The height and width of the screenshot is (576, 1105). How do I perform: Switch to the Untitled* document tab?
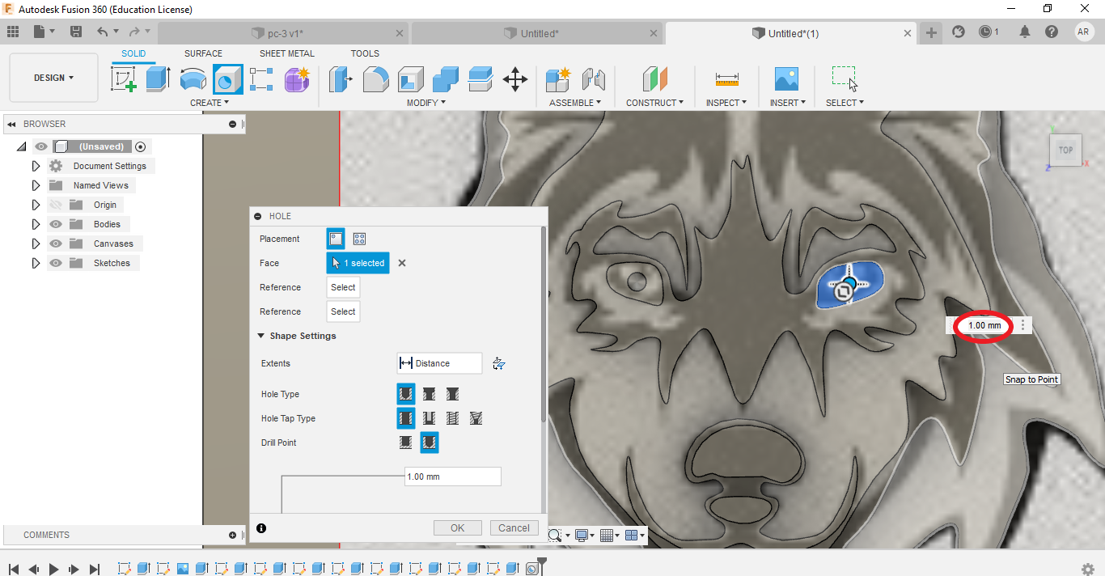click(x=538, y=33)
